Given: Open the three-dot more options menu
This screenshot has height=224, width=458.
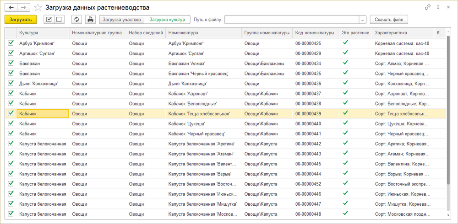Looking at the screenshot, I should [438, 7].
